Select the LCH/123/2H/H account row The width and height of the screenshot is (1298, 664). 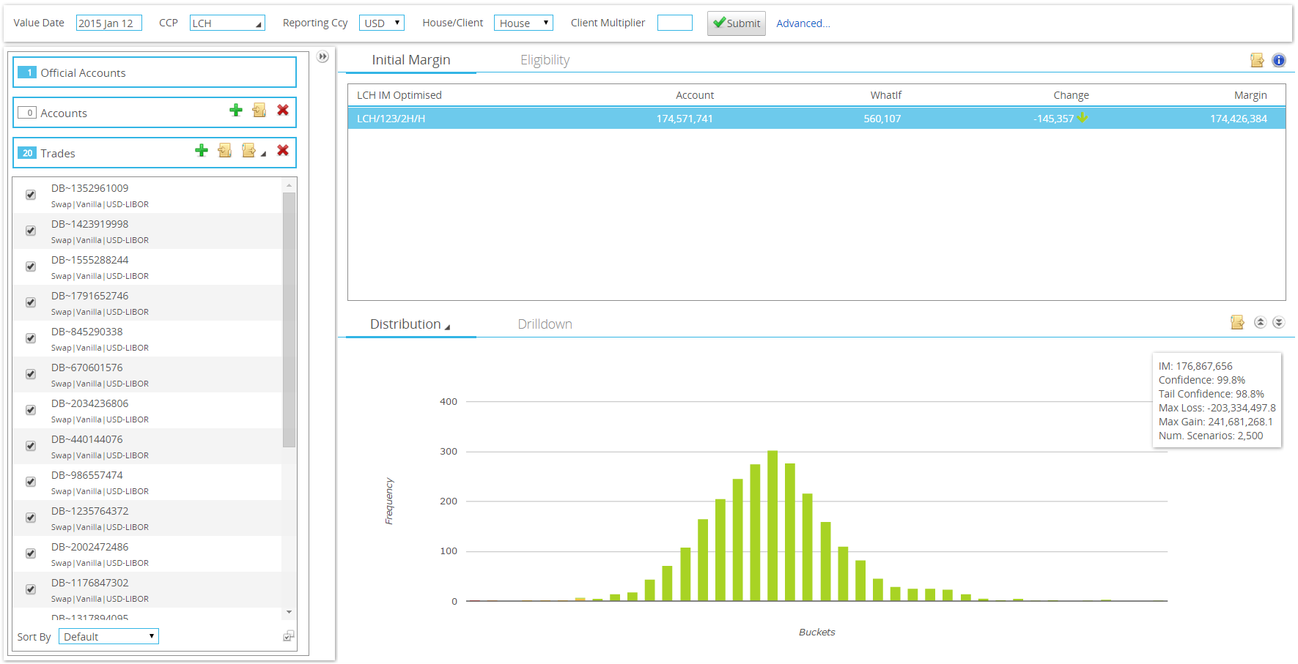816,118
